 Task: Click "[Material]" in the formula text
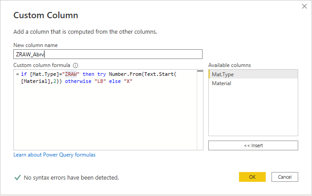[36, 81]
